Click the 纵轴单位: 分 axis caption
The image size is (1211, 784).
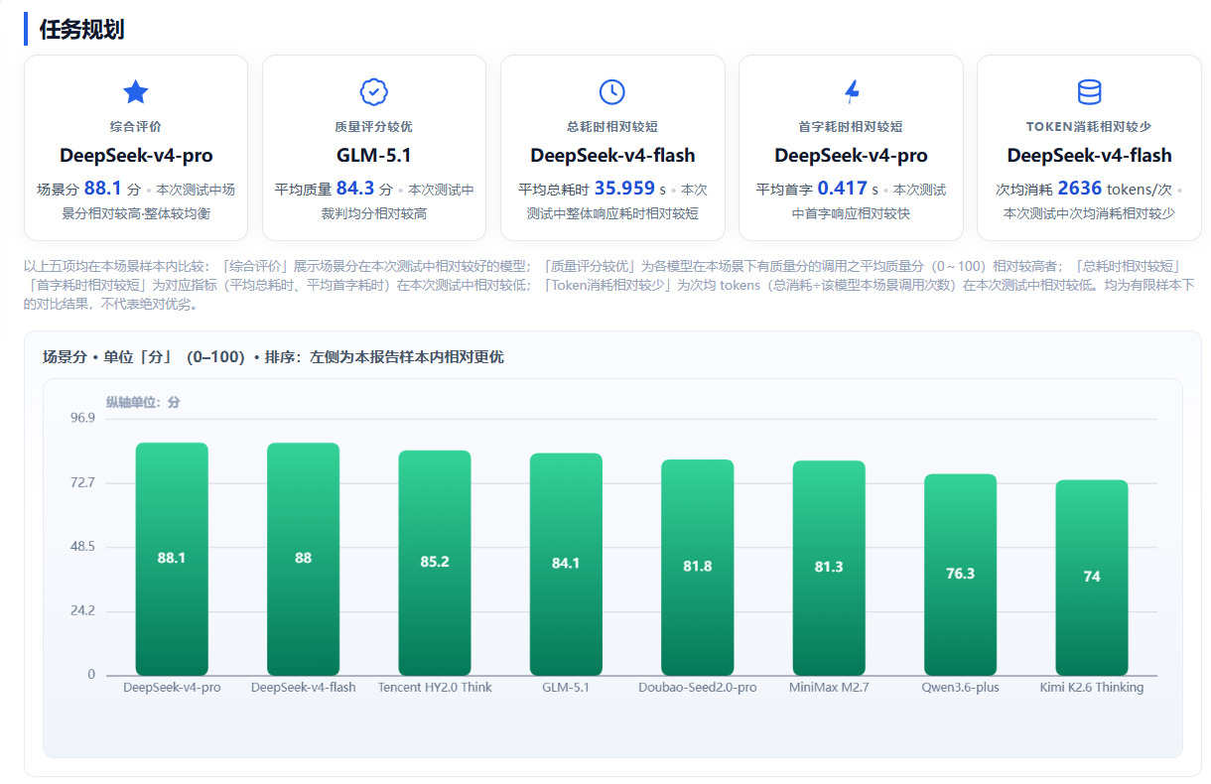143,402
